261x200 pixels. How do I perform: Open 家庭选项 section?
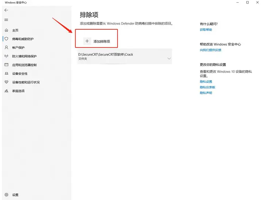click(18, 91)
